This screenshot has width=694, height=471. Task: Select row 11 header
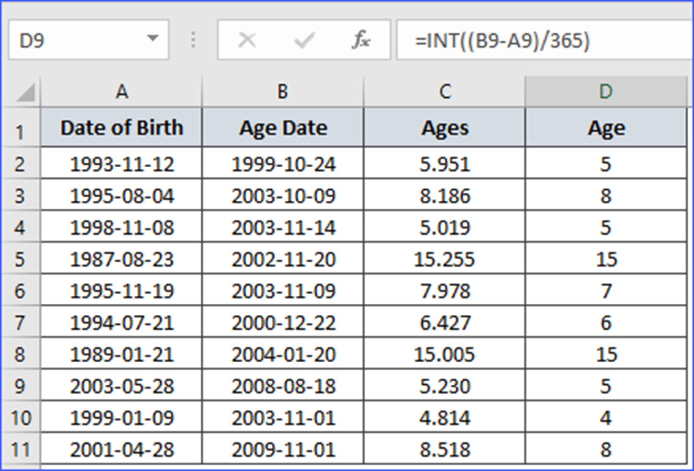click(20, 450)
